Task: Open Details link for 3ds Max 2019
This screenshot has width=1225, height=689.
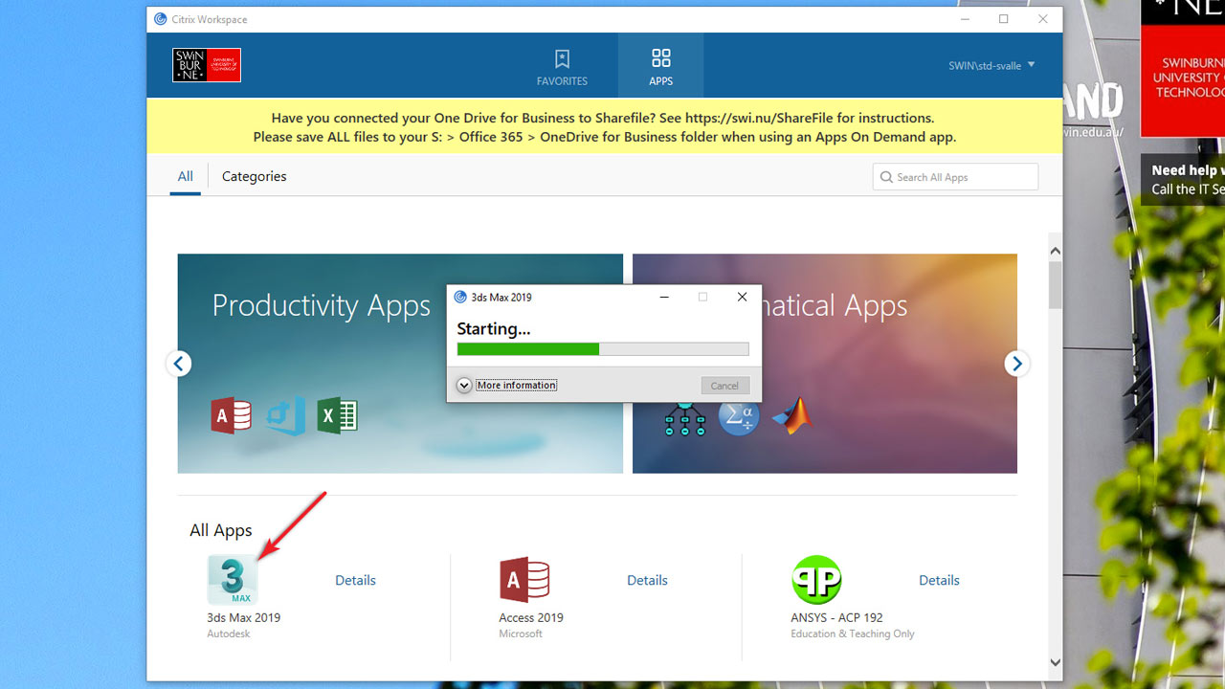Action: [x=355, y=580]
